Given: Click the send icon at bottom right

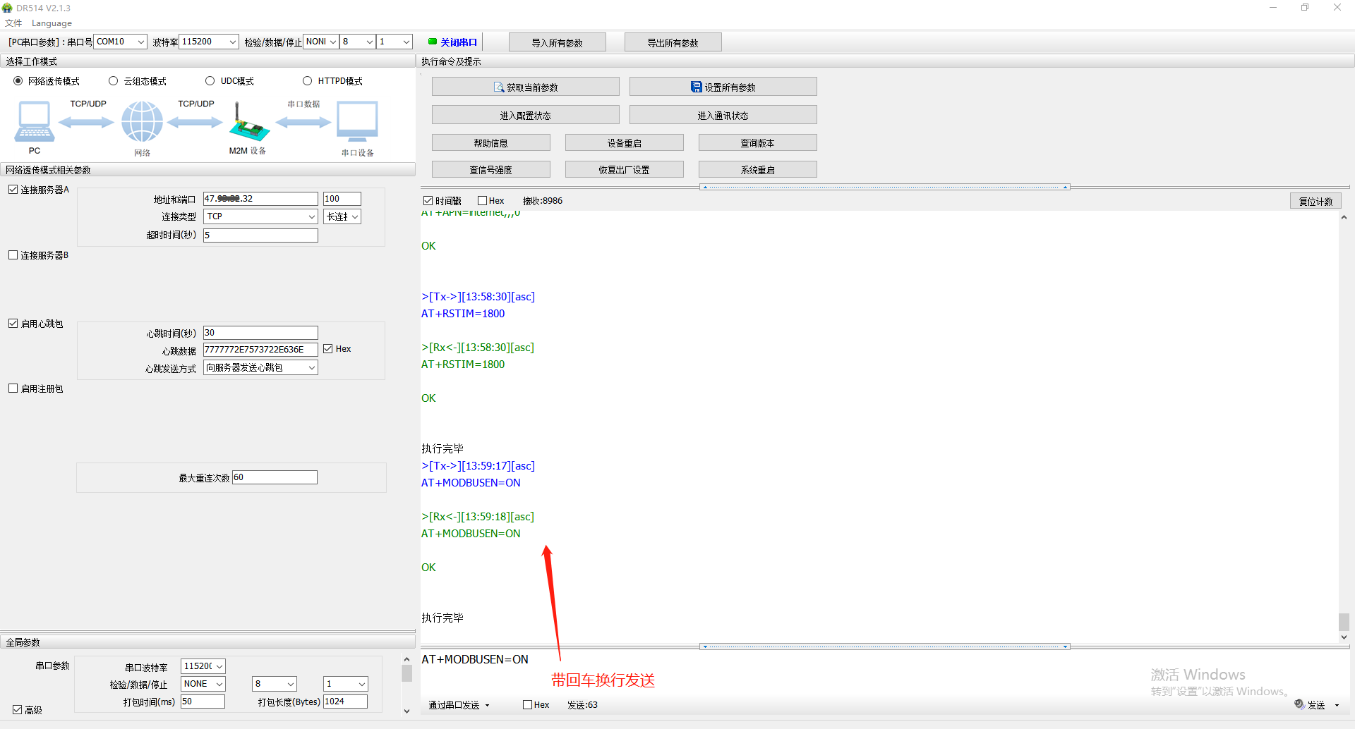Looking at the screenshot, I should 1299,704.
